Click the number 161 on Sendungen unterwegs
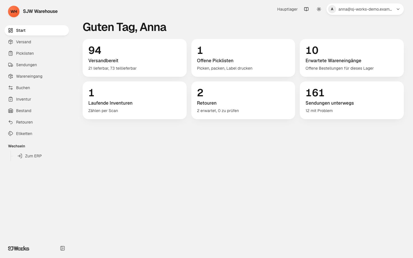This screenshot has width=413, height=258. click(x=315, y=93)
